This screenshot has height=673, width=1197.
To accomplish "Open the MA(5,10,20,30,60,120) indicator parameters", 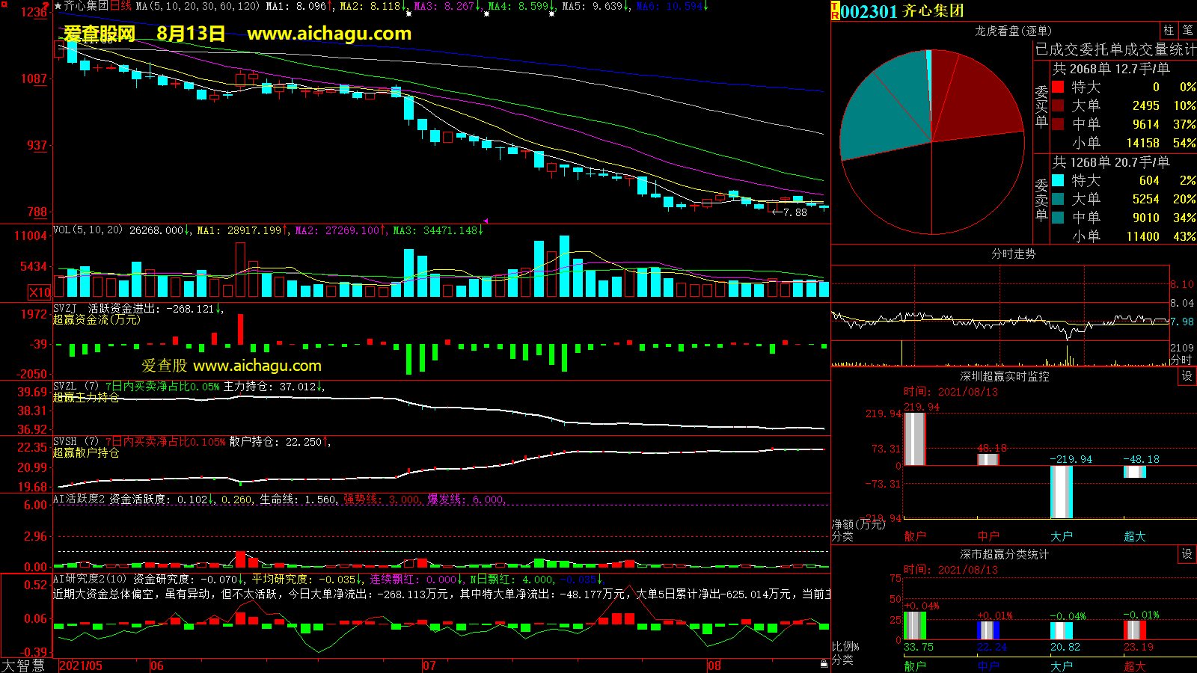I will [x=198, y=6].
